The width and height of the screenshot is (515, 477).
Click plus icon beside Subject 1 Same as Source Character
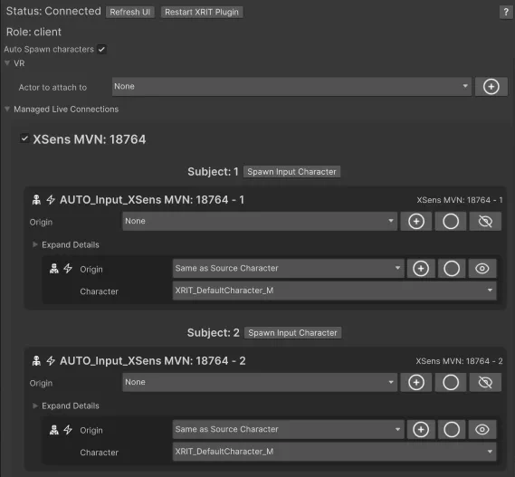click(421, 269)
